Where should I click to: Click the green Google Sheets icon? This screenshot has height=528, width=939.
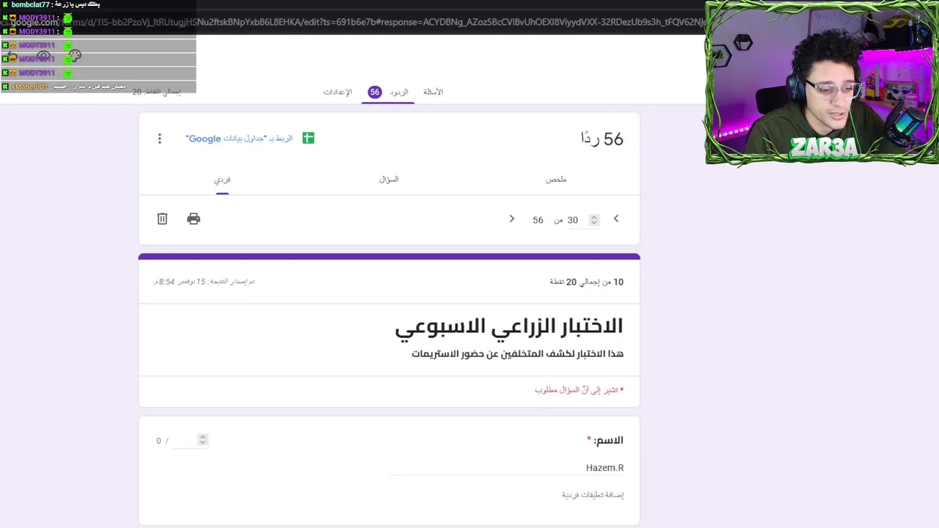[x=308, y=138]
